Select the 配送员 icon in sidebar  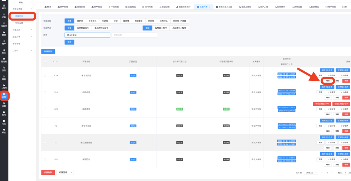point(4,60)
